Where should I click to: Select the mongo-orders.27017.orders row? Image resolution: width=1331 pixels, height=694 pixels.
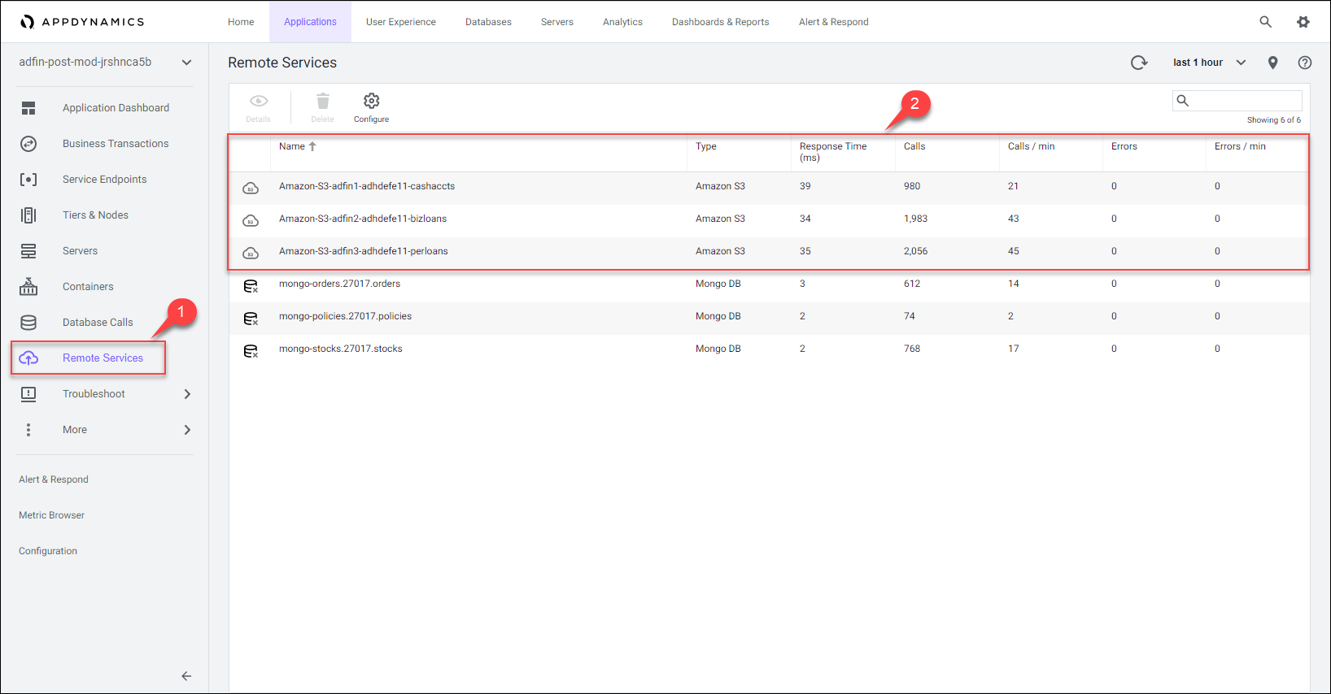click(339, 284)
